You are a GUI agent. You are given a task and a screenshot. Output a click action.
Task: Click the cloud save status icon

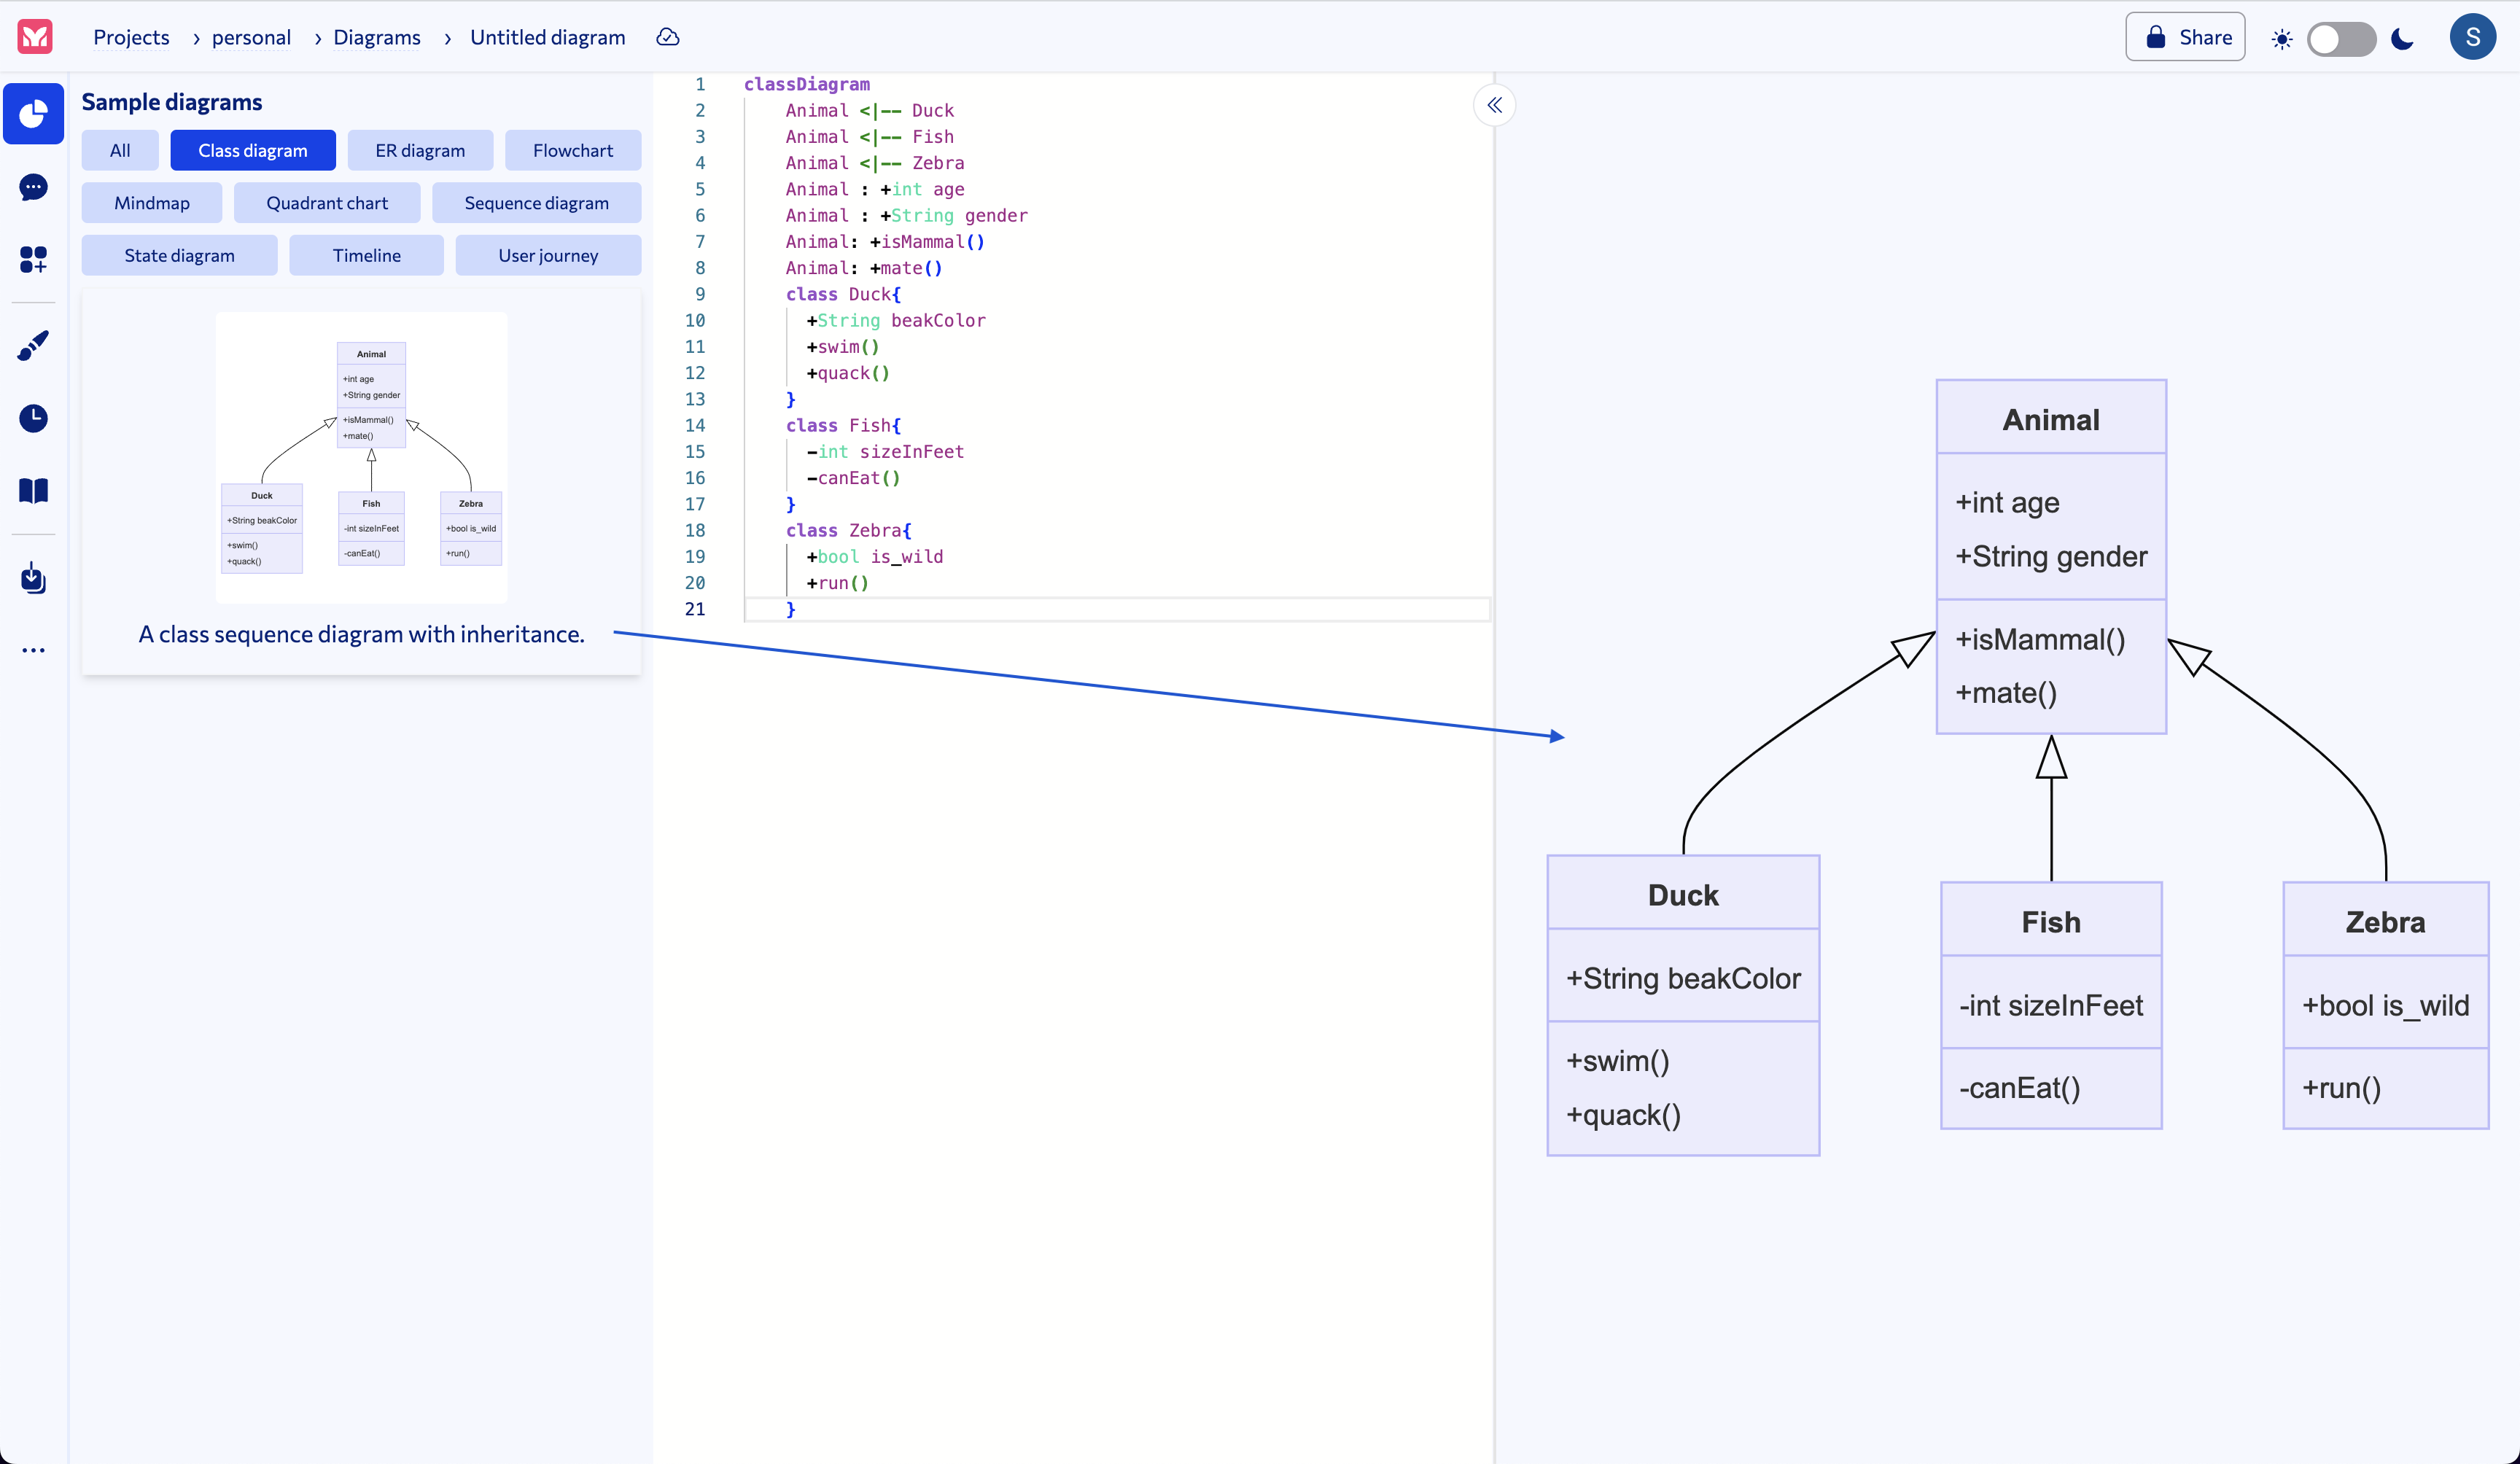coord(667,37)
